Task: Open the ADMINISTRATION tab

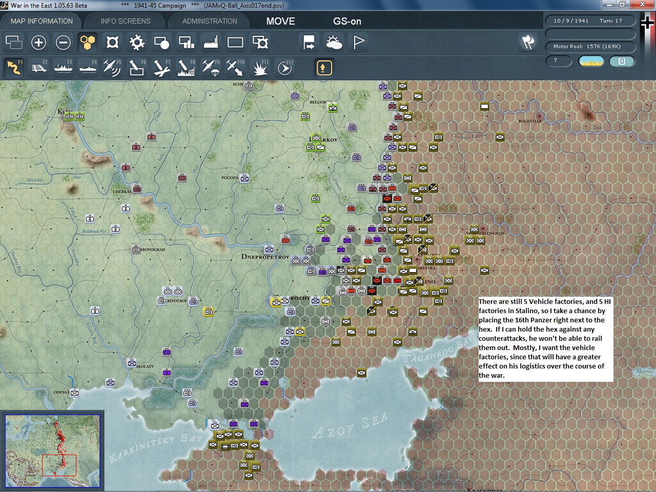Action: point(210,21)
